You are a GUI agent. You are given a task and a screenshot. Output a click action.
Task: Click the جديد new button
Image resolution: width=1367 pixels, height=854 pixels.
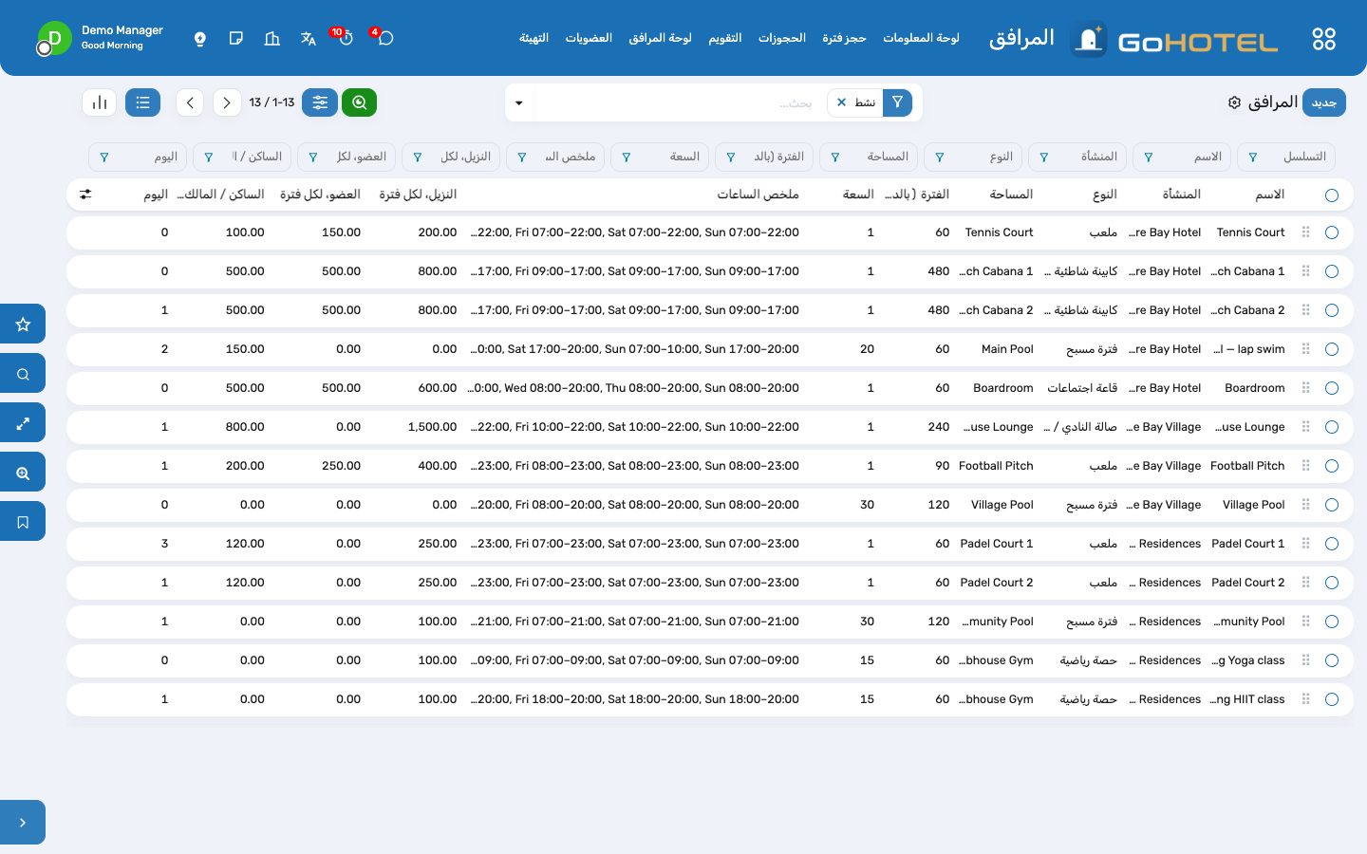point(1324,102)
